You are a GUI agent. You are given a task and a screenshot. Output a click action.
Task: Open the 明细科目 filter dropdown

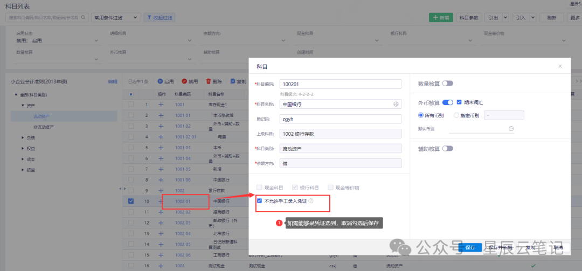pyautogui.click(x=151, y=40)
